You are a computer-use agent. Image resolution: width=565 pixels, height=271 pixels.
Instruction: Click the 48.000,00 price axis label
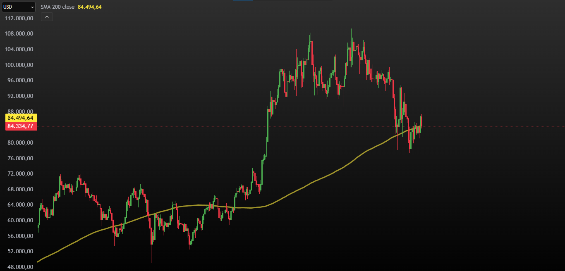pyautogui.click(x=20, y=267)
